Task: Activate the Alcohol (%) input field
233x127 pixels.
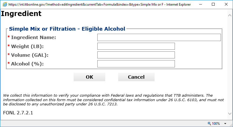Action: [x=136, y=64]
